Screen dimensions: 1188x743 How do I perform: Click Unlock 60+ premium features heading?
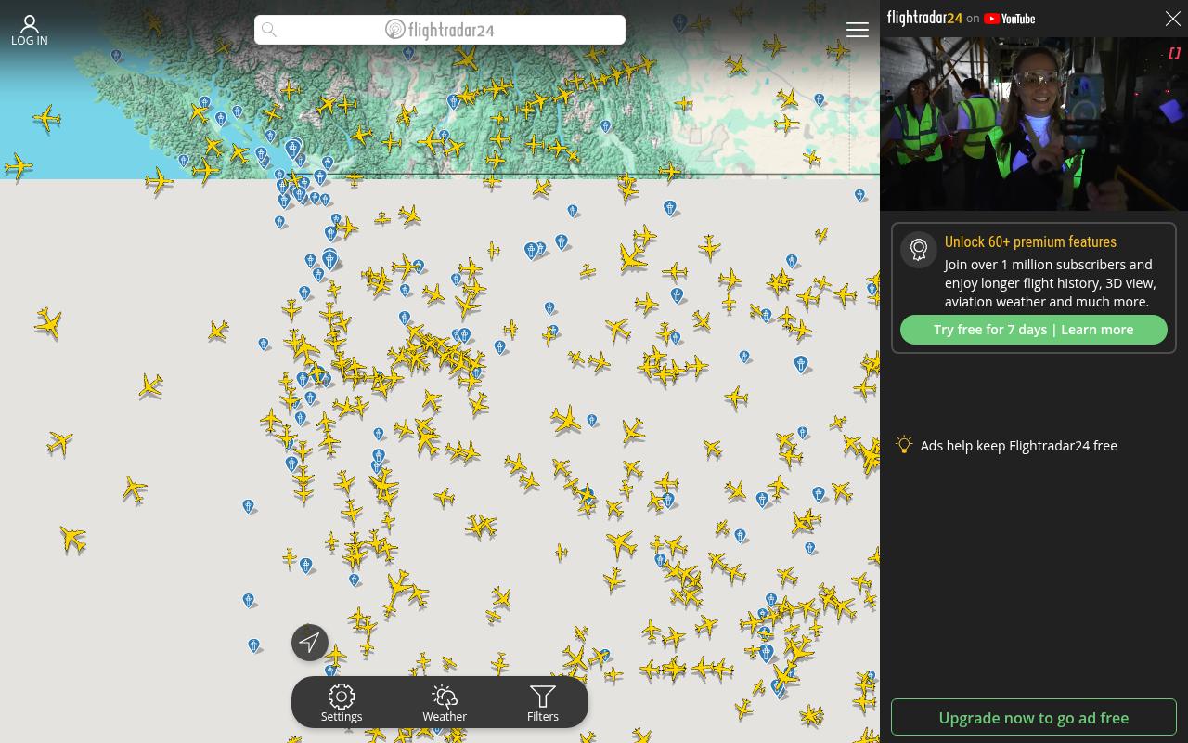[x=1030, y=241]
